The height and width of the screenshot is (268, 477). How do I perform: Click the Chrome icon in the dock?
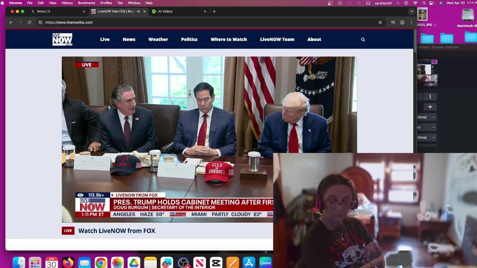coord(101,263)
